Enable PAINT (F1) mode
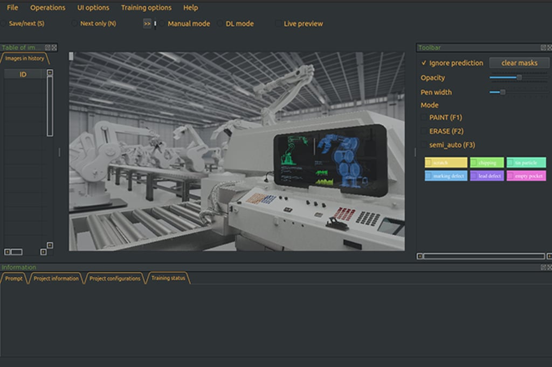 pyautogui.click(x=423, y=117)
